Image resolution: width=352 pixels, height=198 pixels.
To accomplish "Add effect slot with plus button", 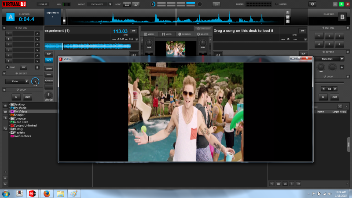I will [x=342, y=67].
